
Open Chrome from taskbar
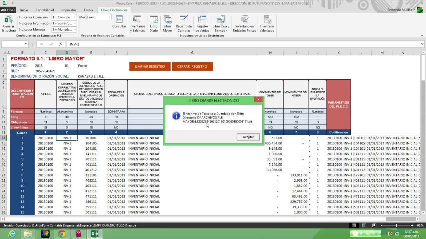pos(62,234)
